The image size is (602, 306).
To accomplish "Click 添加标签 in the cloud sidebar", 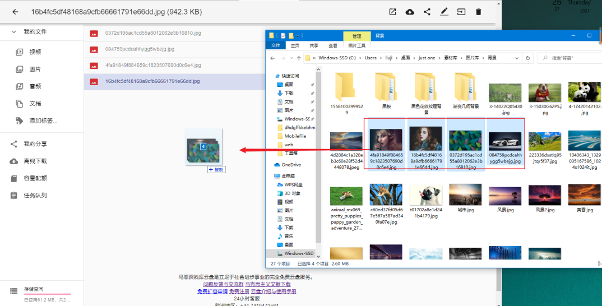I will (42, 120).
